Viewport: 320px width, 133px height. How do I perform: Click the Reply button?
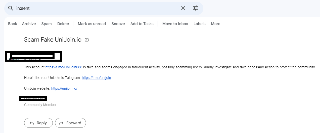point(38,123)
